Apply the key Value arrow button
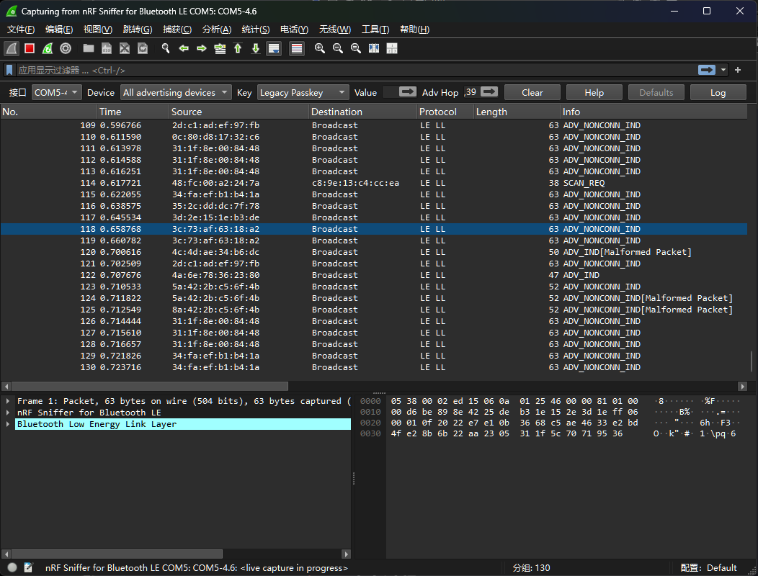758x576 pixels. (408, 92)
